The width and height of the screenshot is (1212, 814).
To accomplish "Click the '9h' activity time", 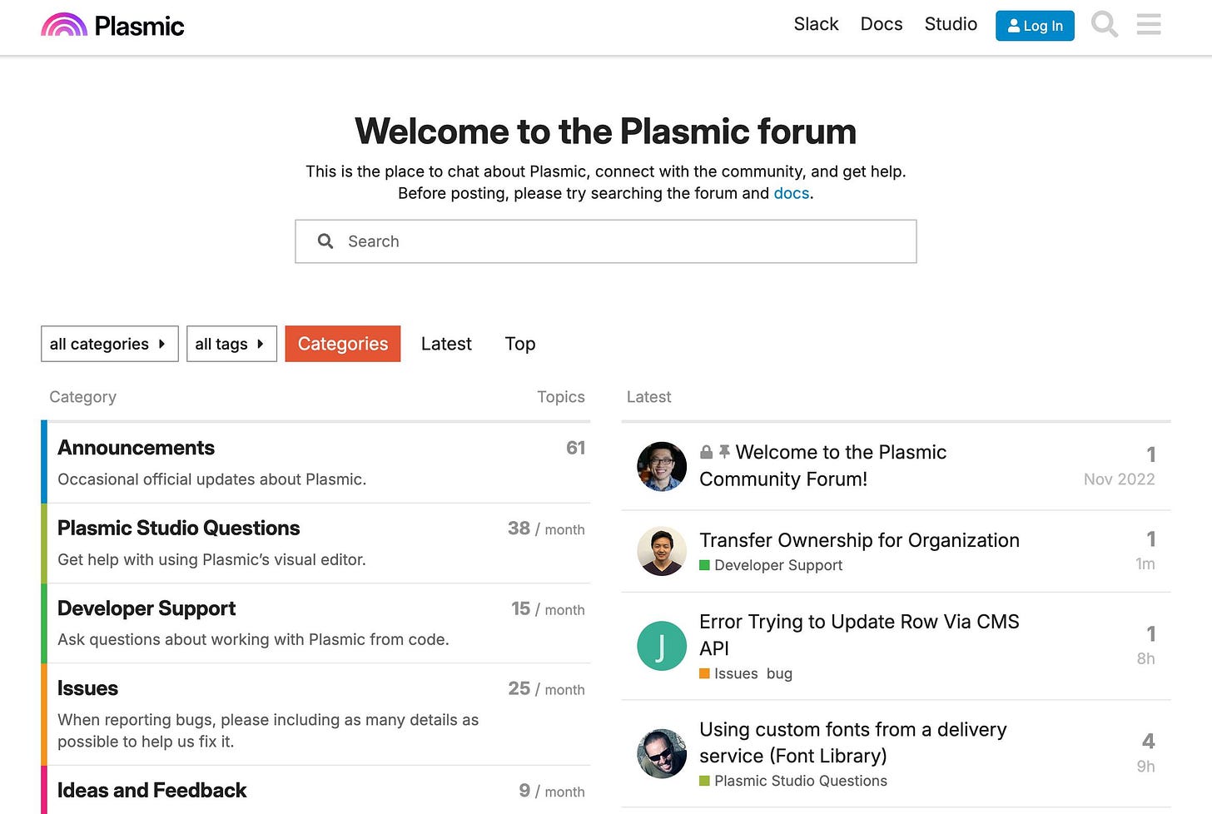I will [1146, 767].
